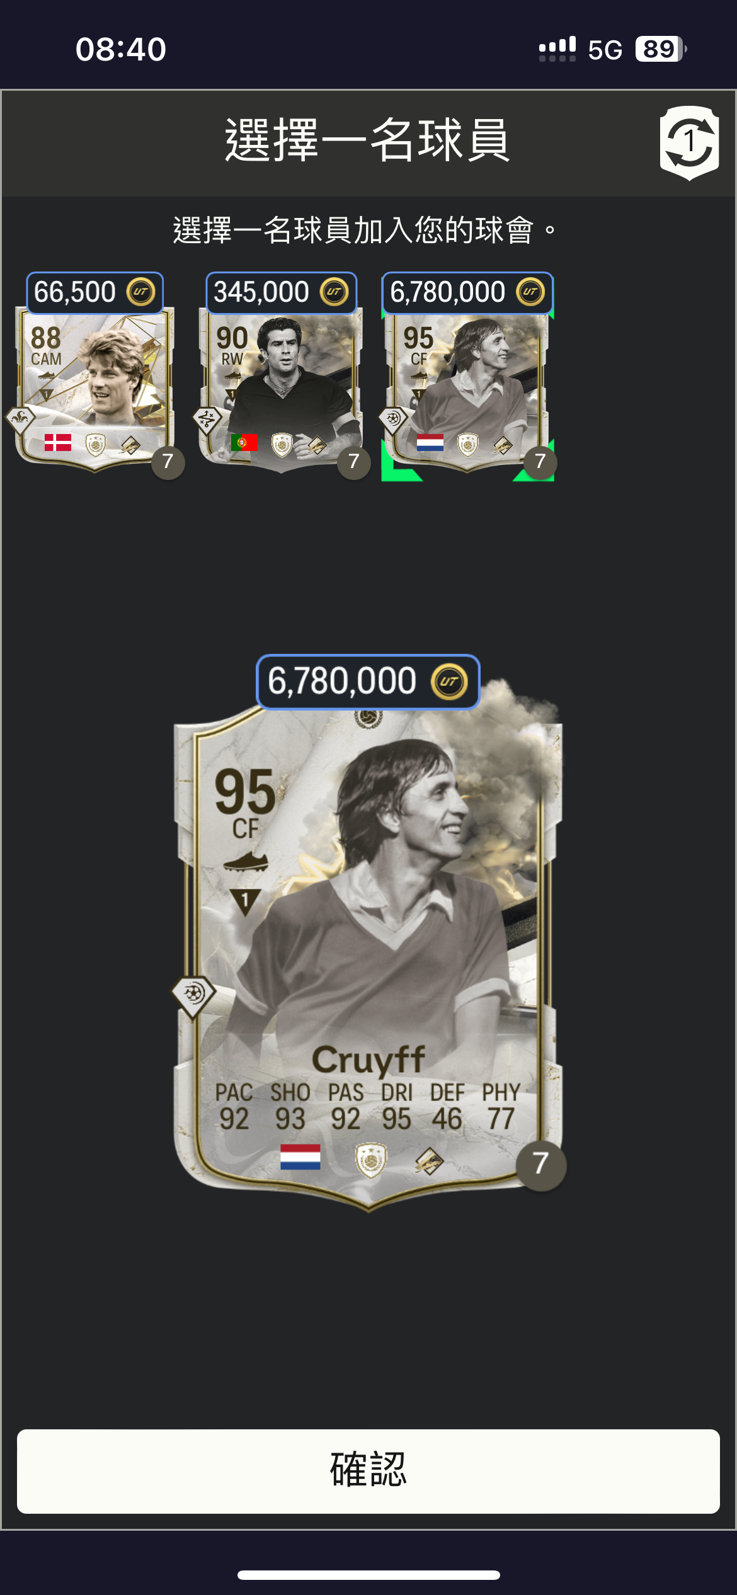This screenshot has width=737, height=1595.
Task: Tap the playstyle diamond icon on large card's left edge
Action: tap(193, 995)
